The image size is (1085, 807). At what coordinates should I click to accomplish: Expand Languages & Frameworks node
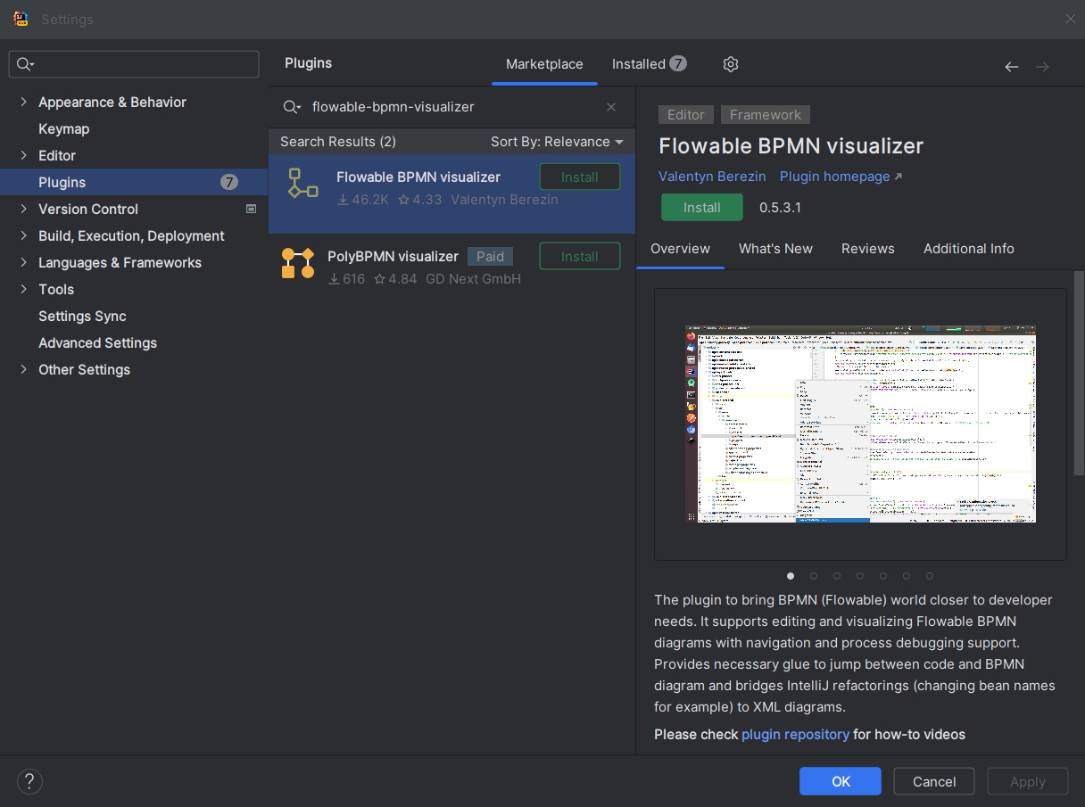click(23, 262)
